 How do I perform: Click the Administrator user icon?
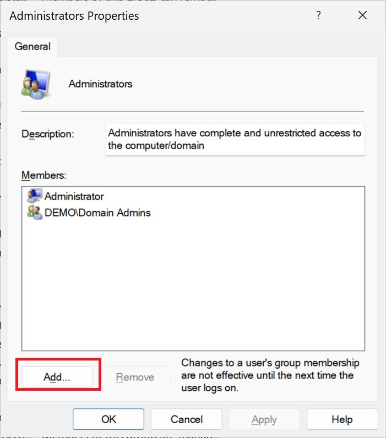(35, 196)
